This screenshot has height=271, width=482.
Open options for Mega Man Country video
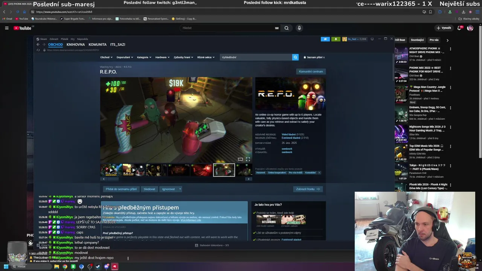pos(450,87)
